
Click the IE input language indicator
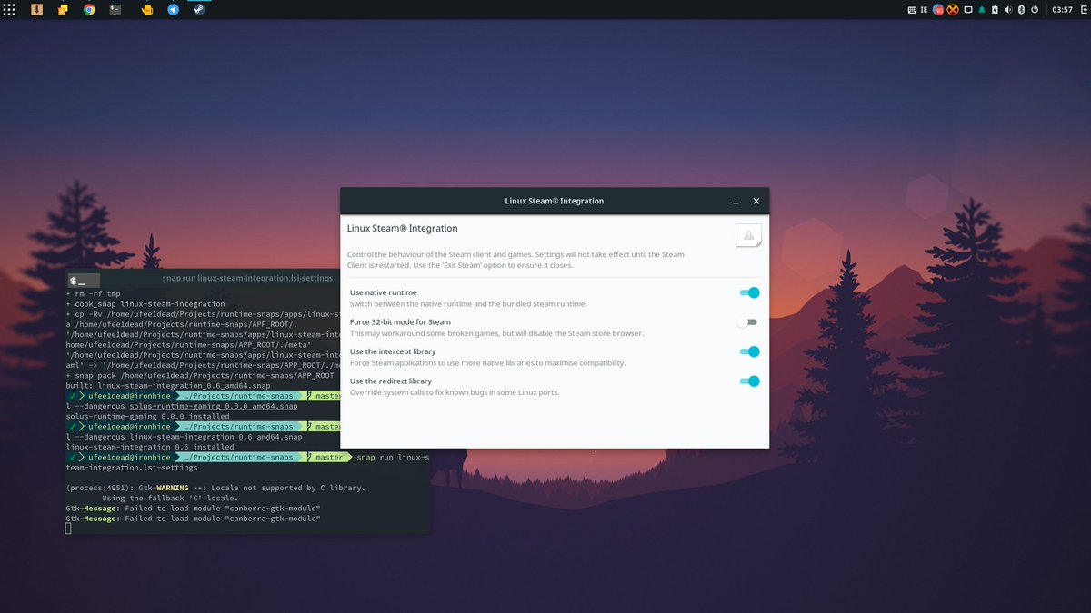[925, 9]
